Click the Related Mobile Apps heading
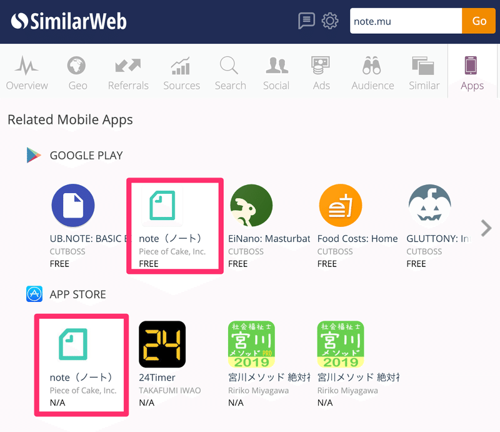Viewport: 500px width, 432px height. [70, 119]
